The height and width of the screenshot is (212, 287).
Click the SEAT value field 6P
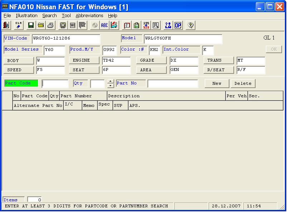coord(116,70)
